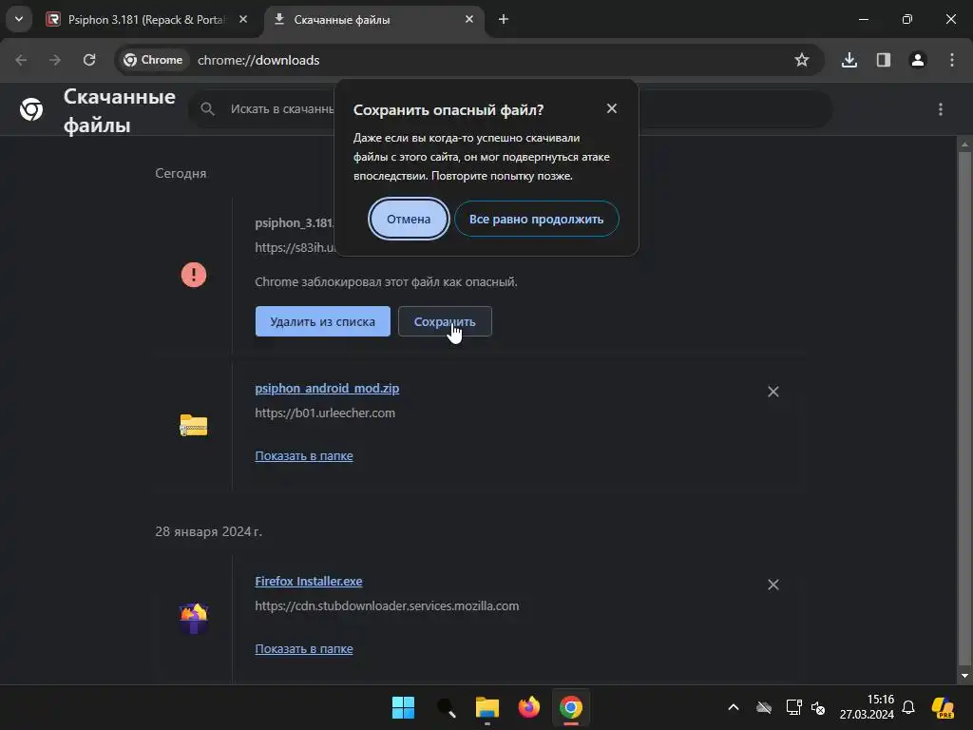The height and width of the screenshot is (730, 973).
Task: Show hidden system tray icons
Action: click(734, 707)
